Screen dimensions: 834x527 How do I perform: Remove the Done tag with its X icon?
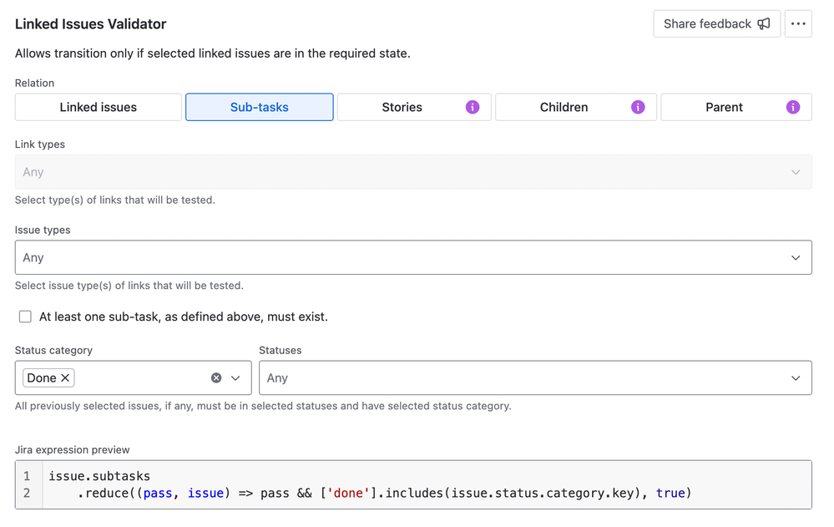pyautogui.click(x=63, y=378)
